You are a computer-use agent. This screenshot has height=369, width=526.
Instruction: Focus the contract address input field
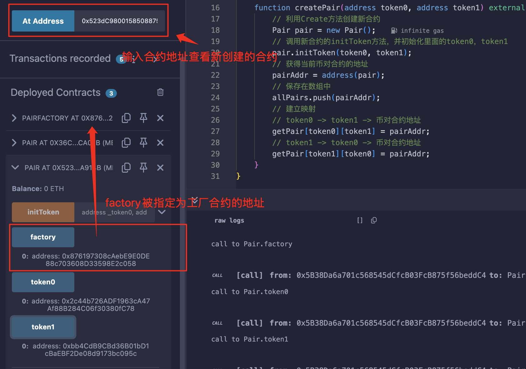[120, 21]
